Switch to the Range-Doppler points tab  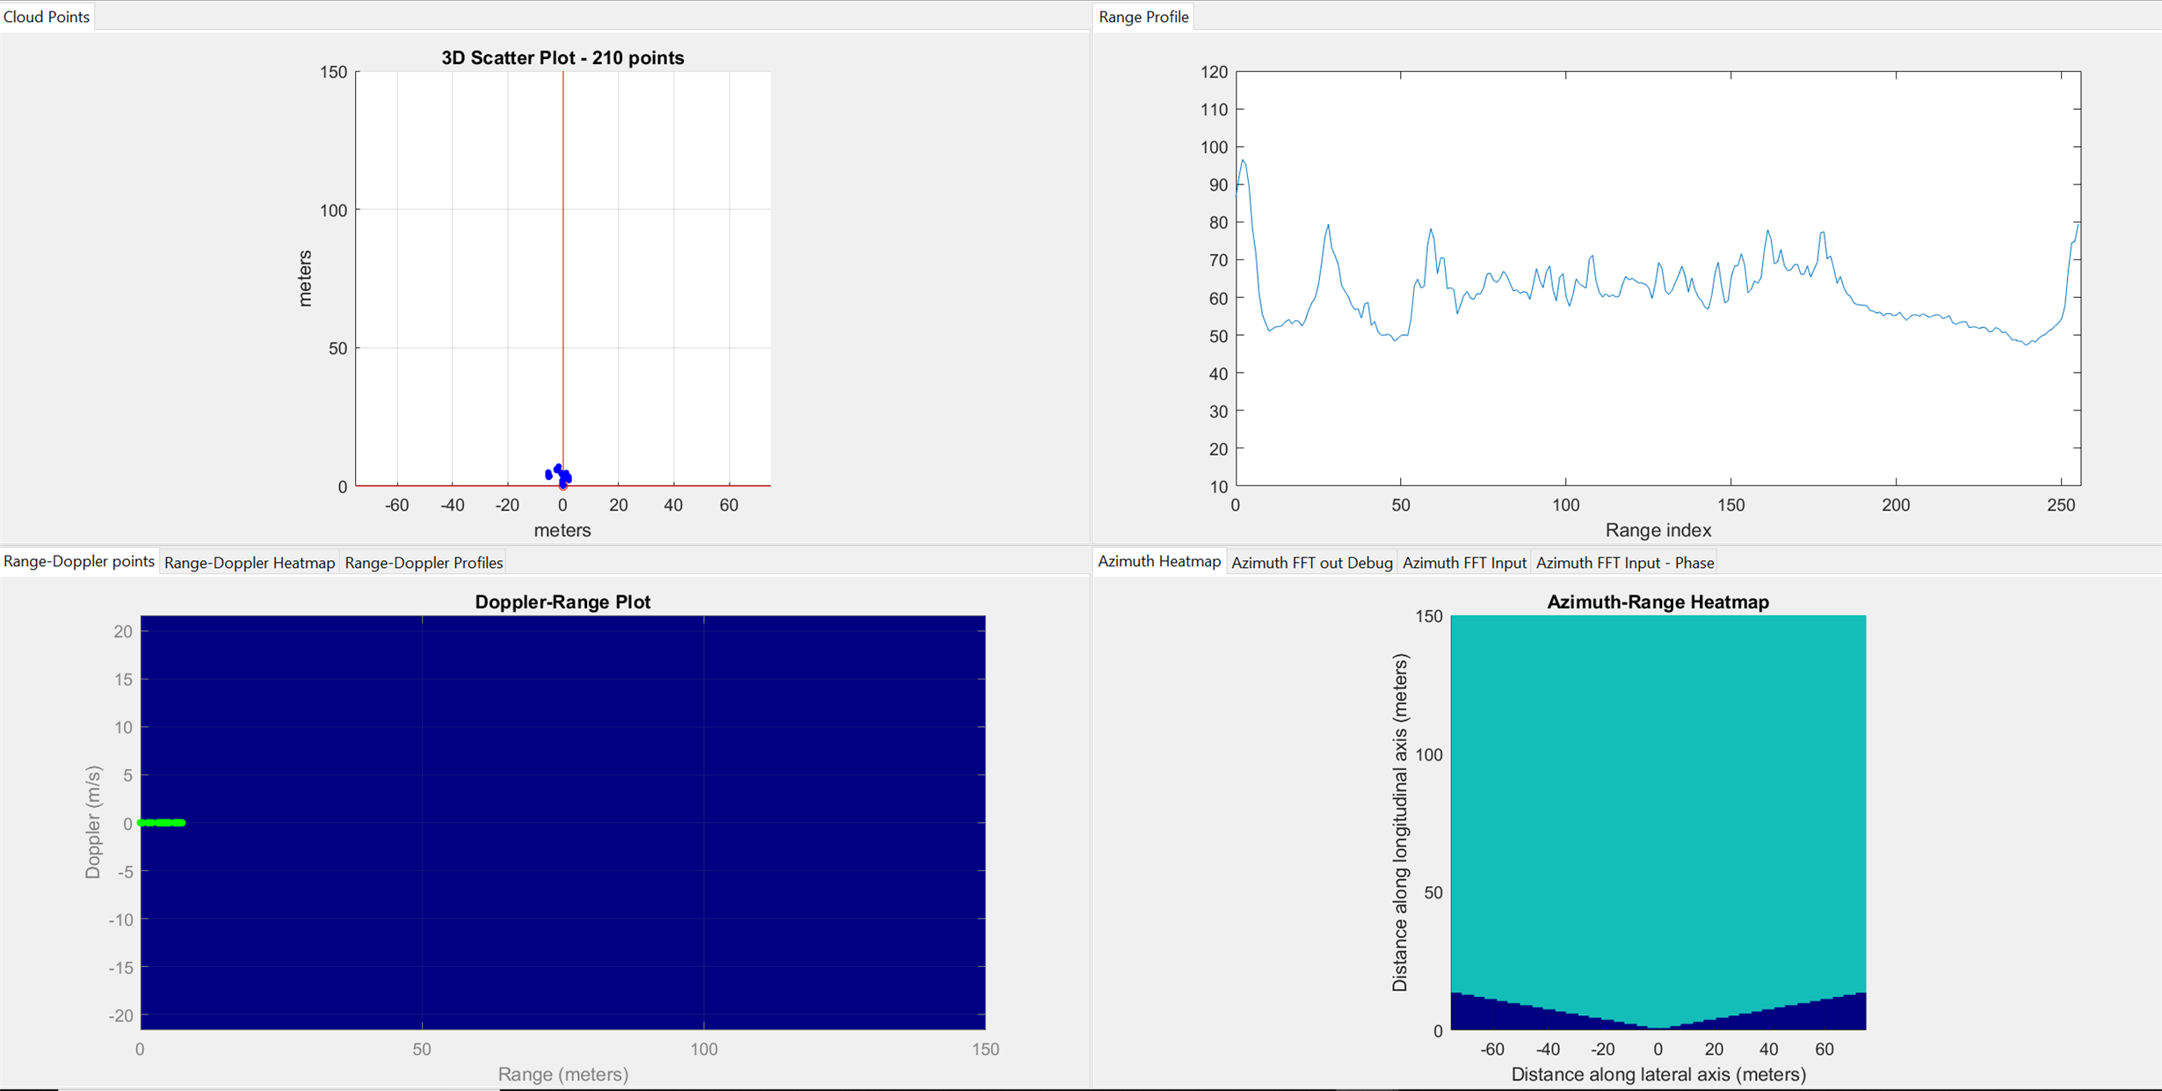[79, 562]
